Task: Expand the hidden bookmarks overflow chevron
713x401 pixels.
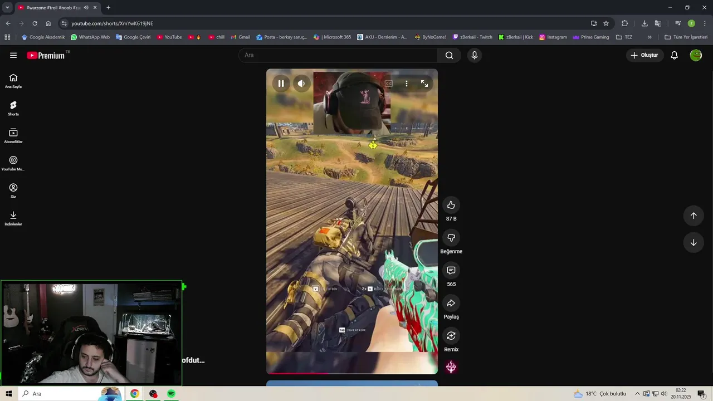Action: pos(649,37)
